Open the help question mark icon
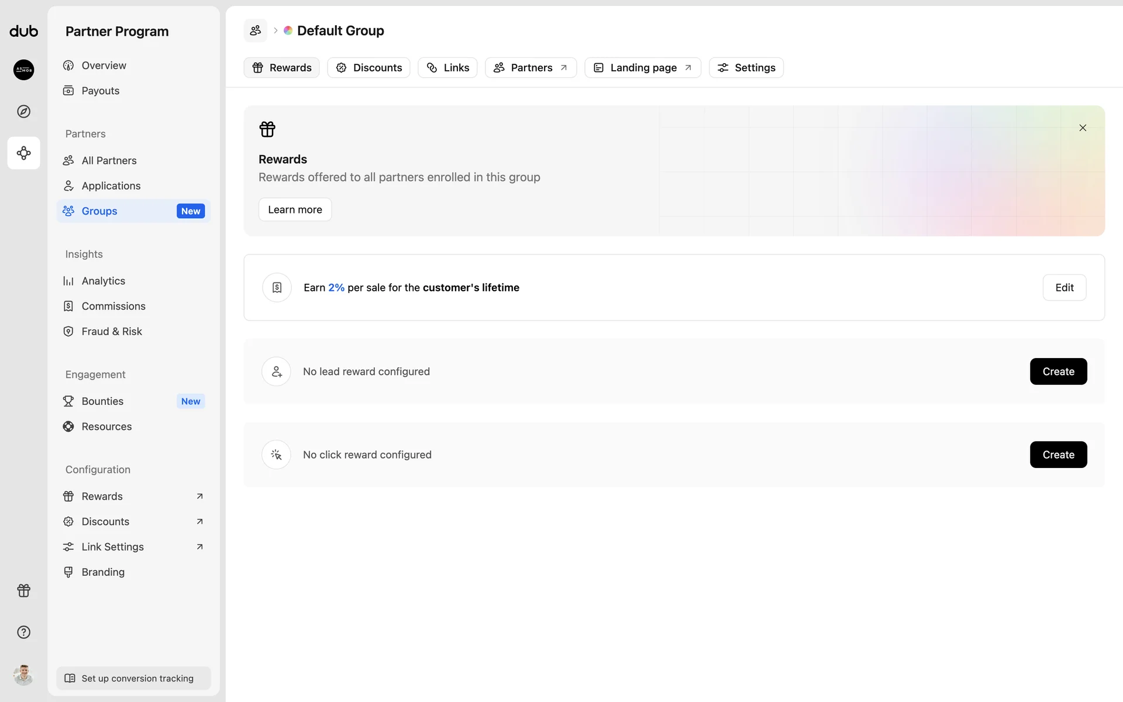1123x702 pixels. [x=23, y=632]
